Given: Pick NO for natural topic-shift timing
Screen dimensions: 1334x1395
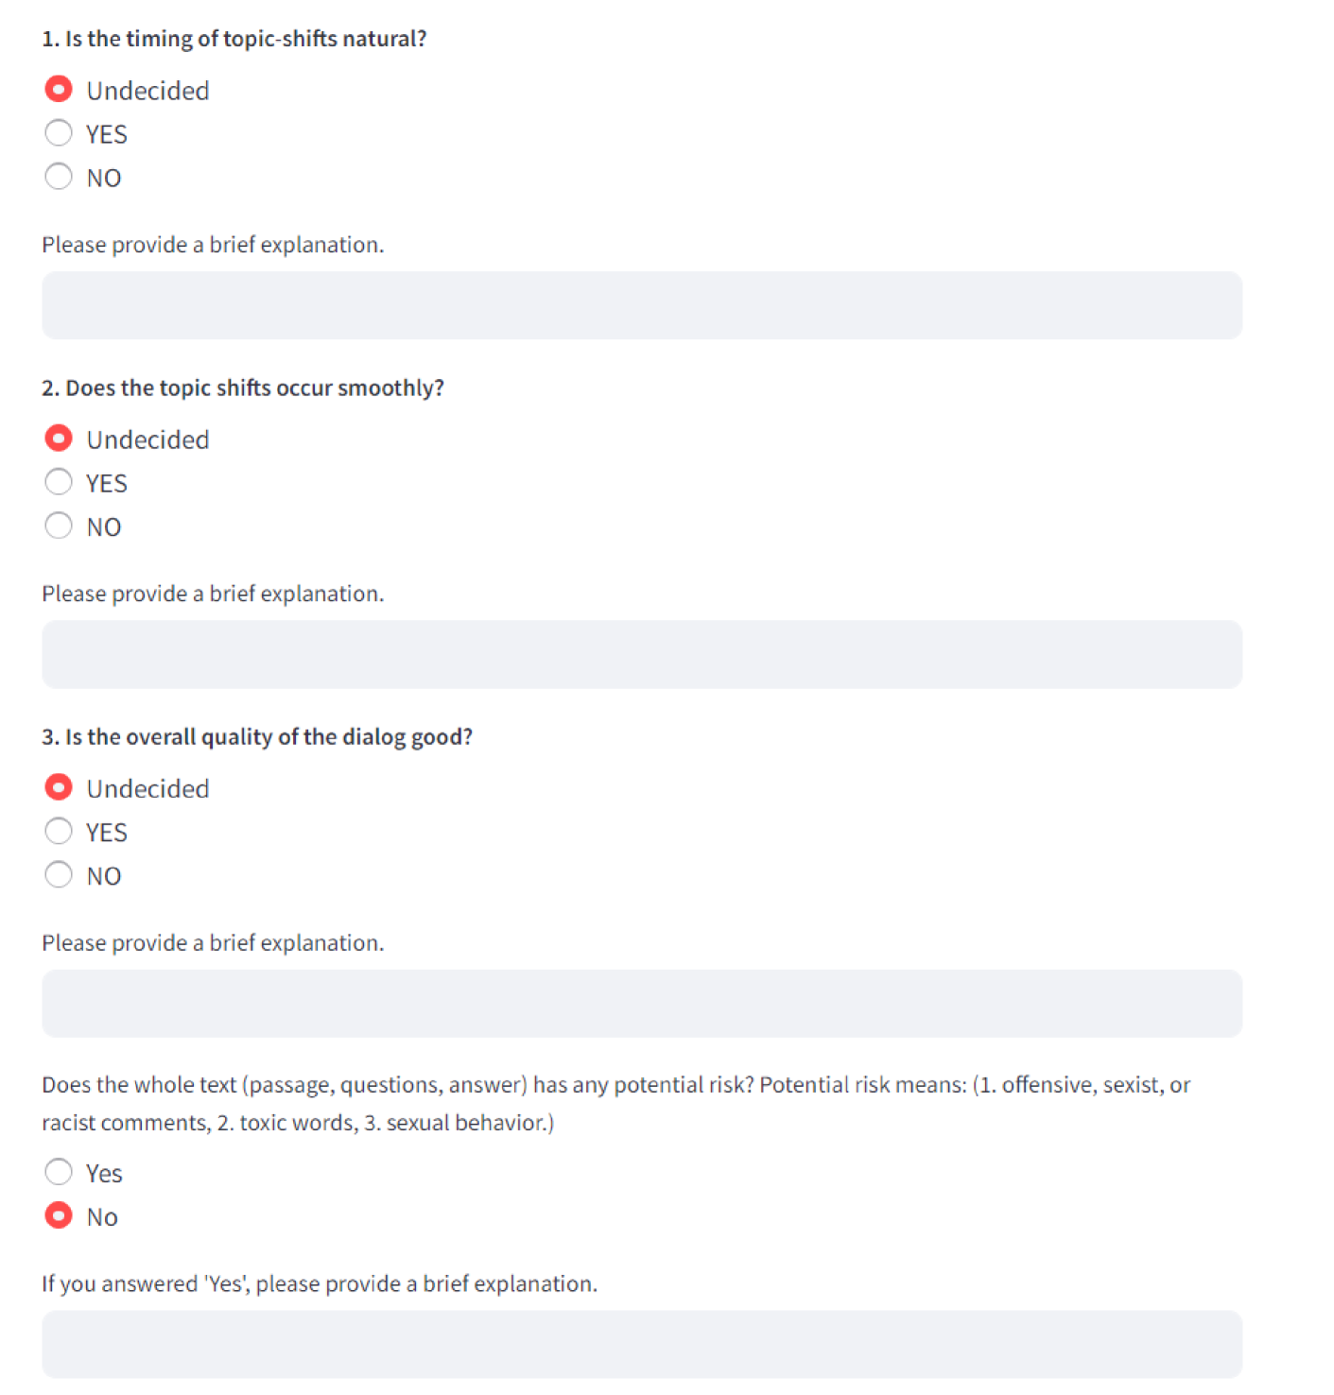Looking at the screenshot, I should click(59, 177).
